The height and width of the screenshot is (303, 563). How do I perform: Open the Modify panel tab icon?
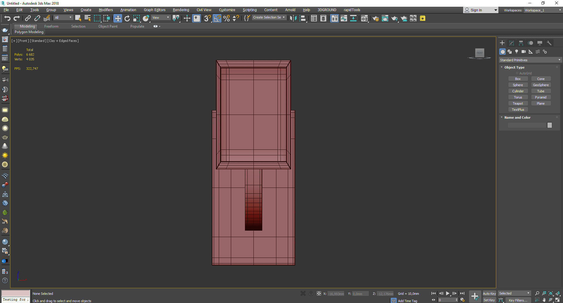511,43
